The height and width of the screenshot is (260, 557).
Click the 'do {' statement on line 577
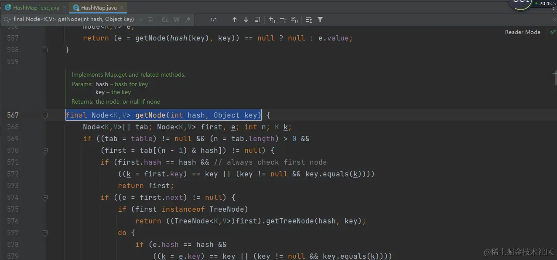point(126,233)
